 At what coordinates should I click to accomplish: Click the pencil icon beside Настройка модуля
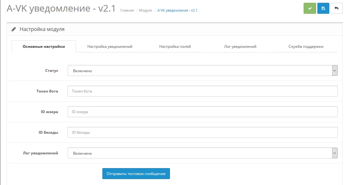click(x=14, y=29)
